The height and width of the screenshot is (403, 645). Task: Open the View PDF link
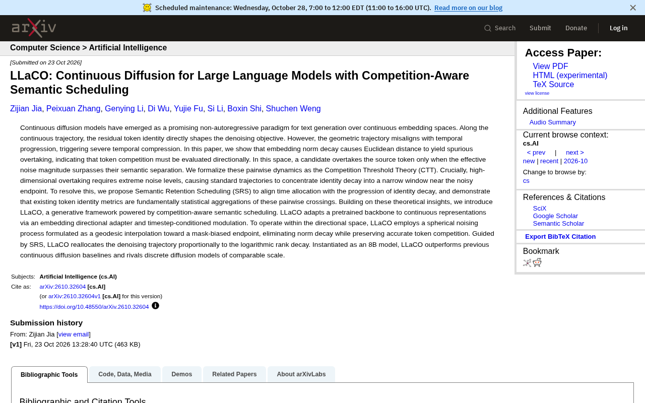click(550, 66)
